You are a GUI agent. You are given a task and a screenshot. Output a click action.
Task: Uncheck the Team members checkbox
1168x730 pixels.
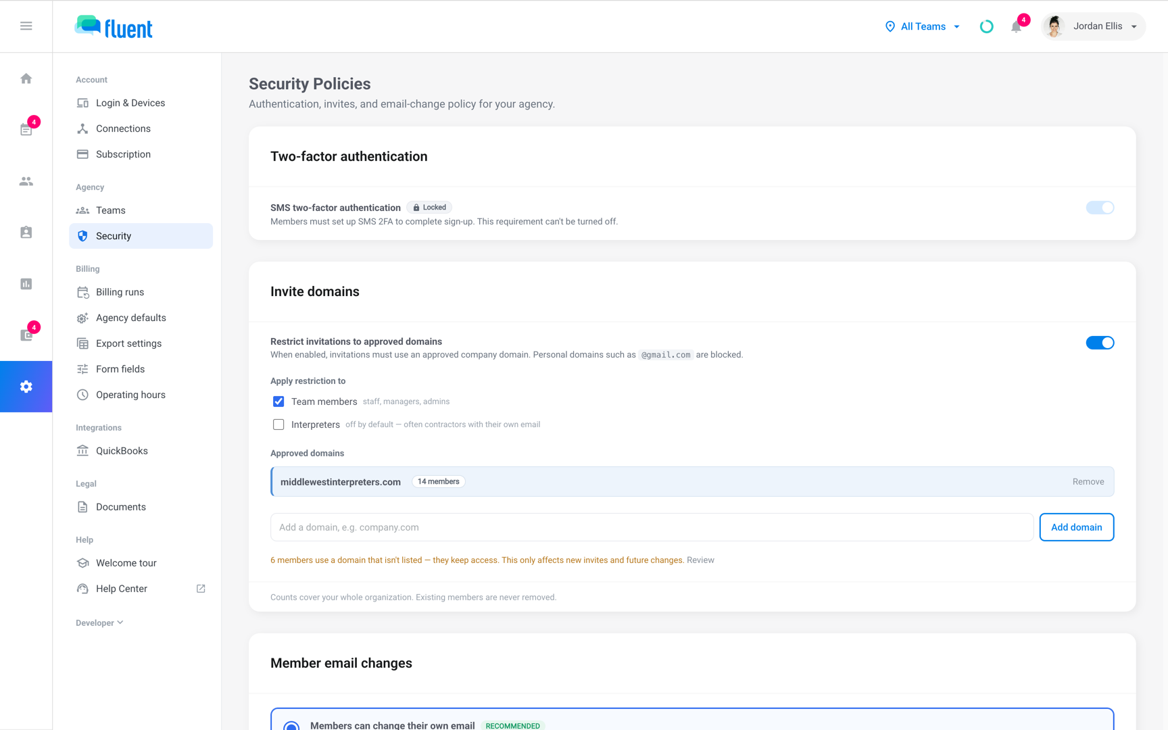point(278,401)
